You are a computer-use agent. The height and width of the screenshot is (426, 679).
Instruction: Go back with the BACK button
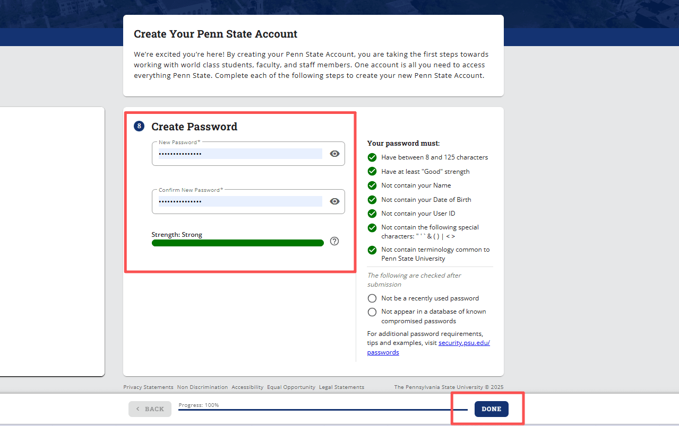pos(150,409)
